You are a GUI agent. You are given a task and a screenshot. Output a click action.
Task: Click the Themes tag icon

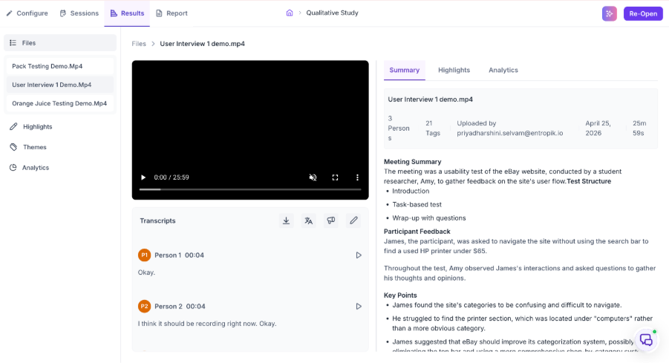tap(13, 147)
